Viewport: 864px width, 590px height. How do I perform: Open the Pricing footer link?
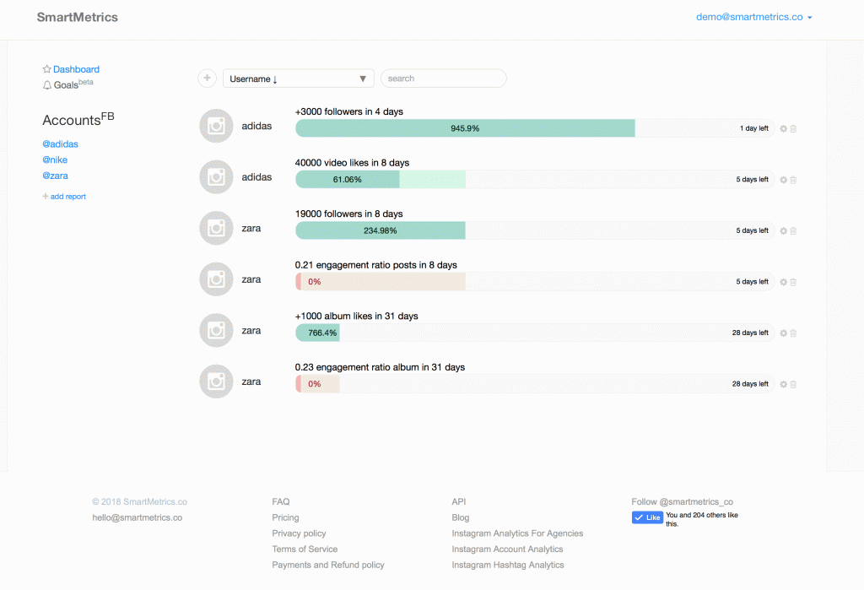[x=285, y=517]
